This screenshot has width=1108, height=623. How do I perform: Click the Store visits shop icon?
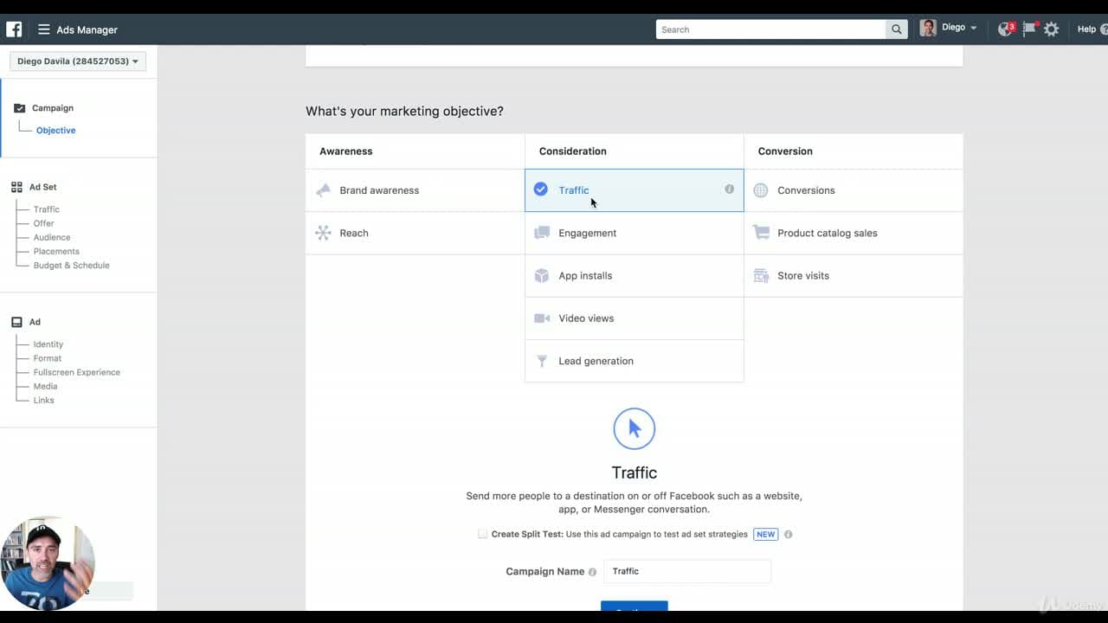pyautogui.click(x=761, y=275)
